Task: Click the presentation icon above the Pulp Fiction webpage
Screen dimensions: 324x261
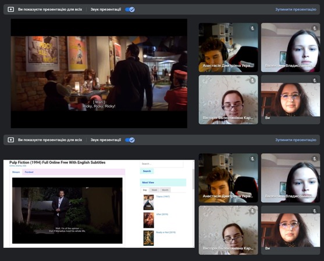Action: tap(10, 140)
